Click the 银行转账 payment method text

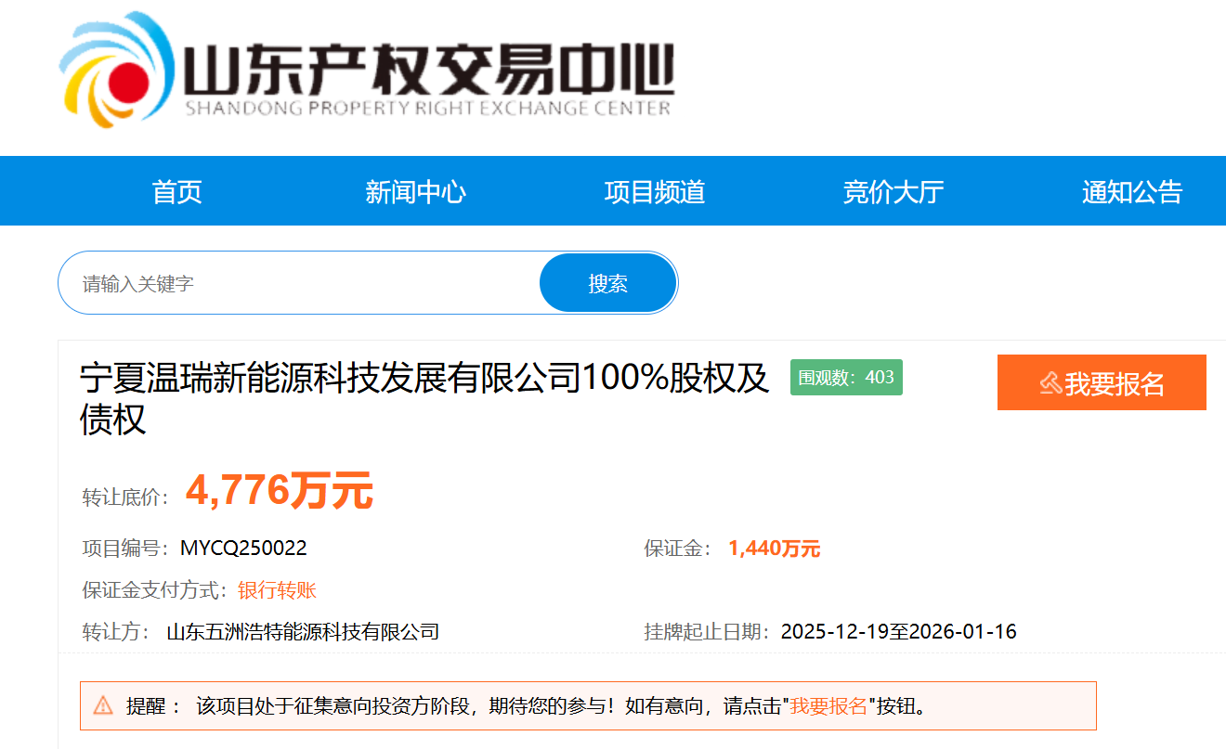tap(277, 590)
